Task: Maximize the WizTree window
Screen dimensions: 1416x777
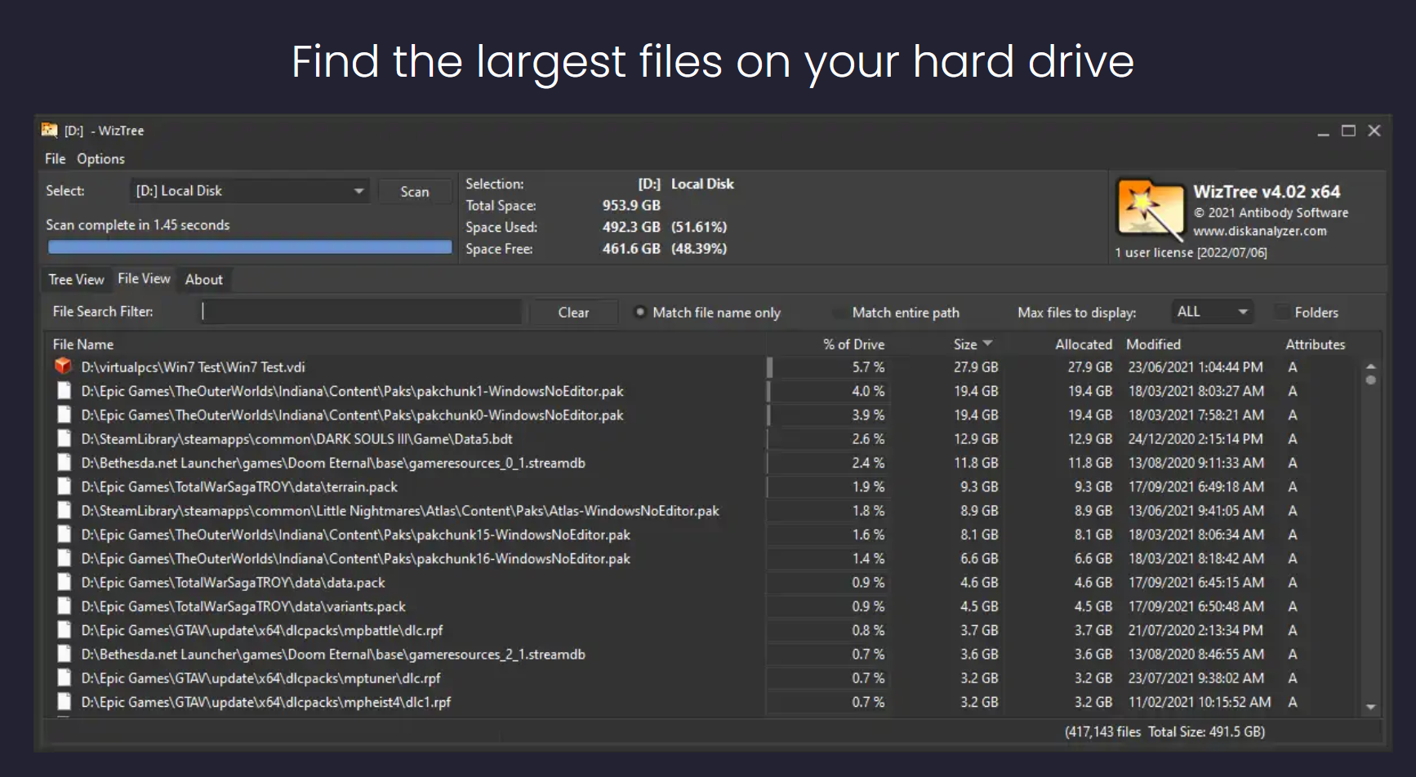Action: (1348, 131)
